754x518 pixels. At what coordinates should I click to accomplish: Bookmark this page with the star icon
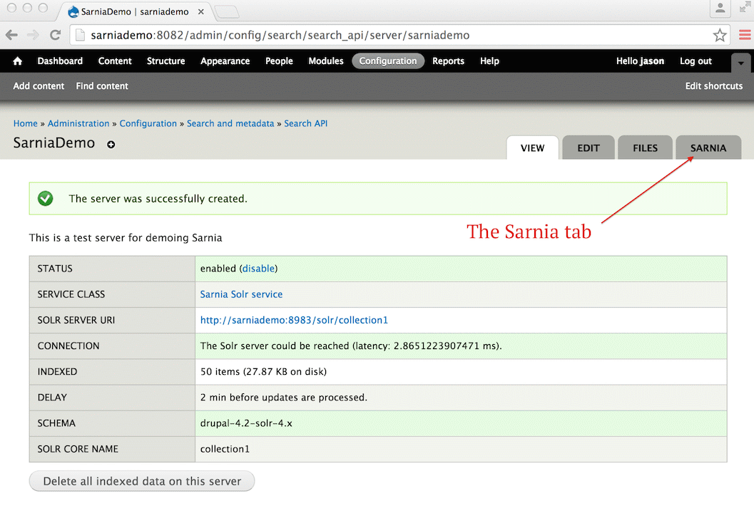coord(720,35)
